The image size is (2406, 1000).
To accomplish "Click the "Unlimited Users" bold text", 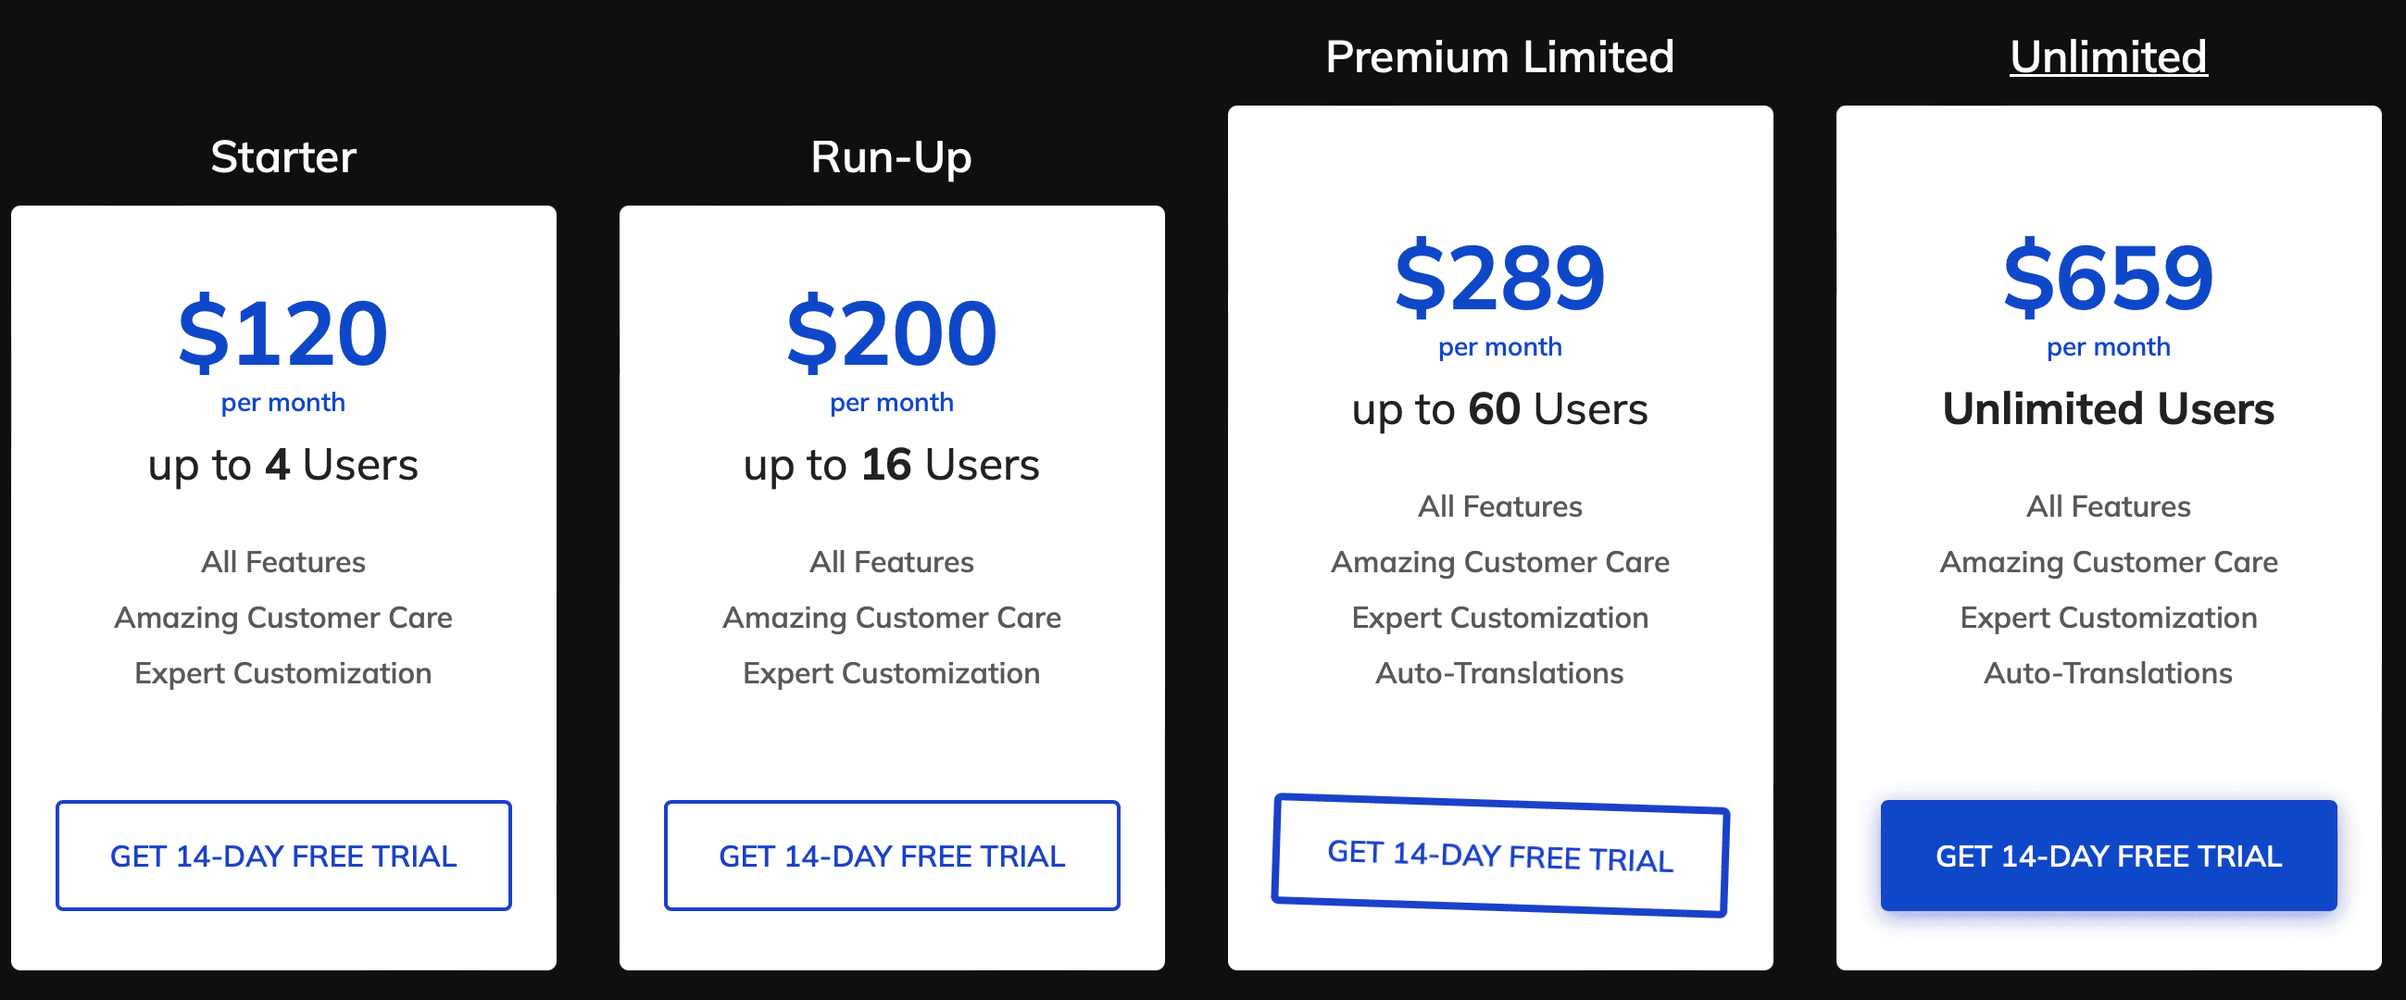I will 2108,409.
